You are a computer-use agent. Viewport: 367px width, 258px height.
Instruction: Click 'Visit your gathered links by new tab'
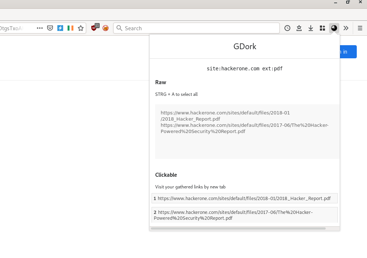click(190, 187)
